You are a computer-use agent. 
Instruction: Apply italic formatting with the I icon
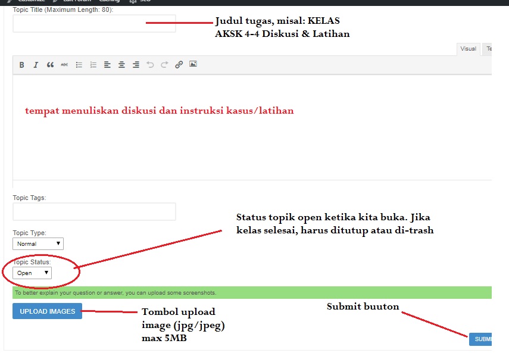coord(36,65)
